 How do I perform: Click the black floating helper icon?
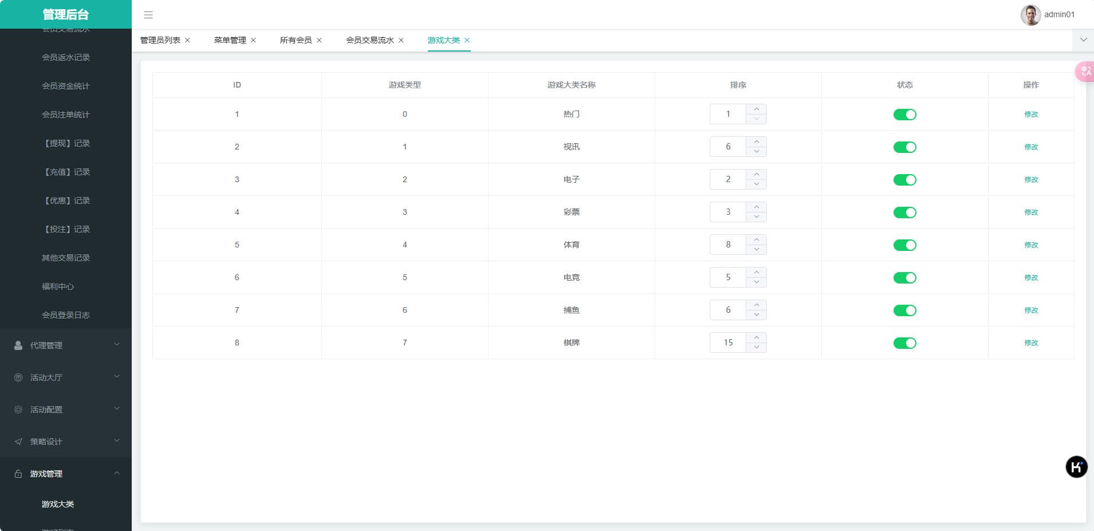click(1076, 467)
